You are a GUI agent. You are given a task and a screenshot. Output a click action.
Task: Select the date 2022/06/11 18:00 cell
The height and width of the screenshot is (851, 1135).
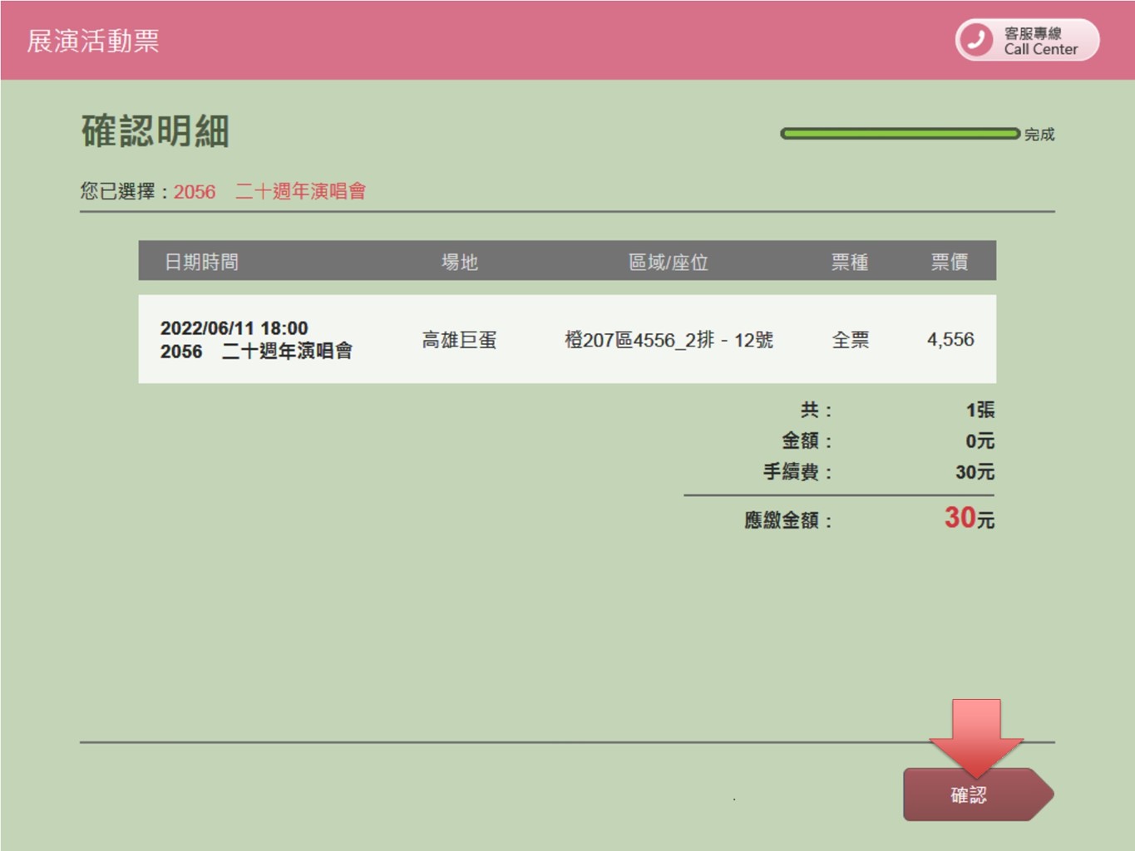click(234, 328)
